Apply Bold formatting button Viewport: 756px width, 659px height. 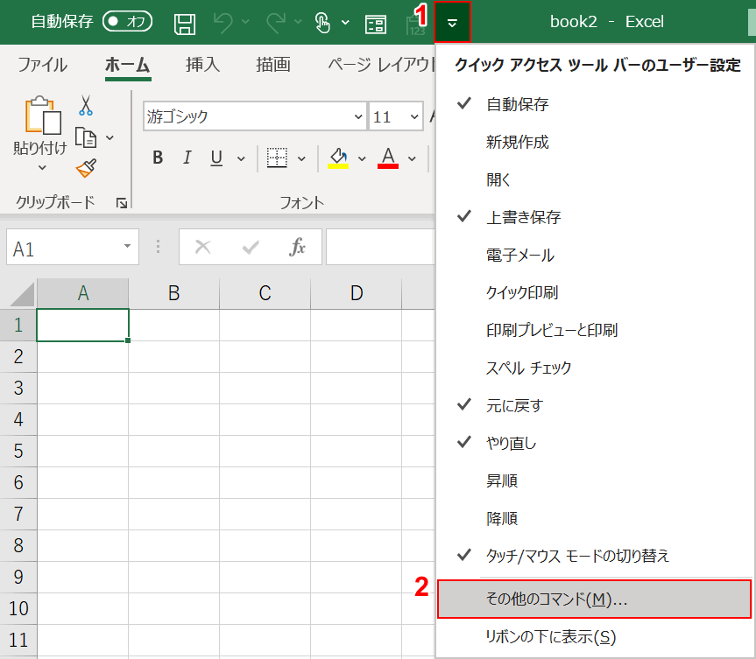click(158, 158)
